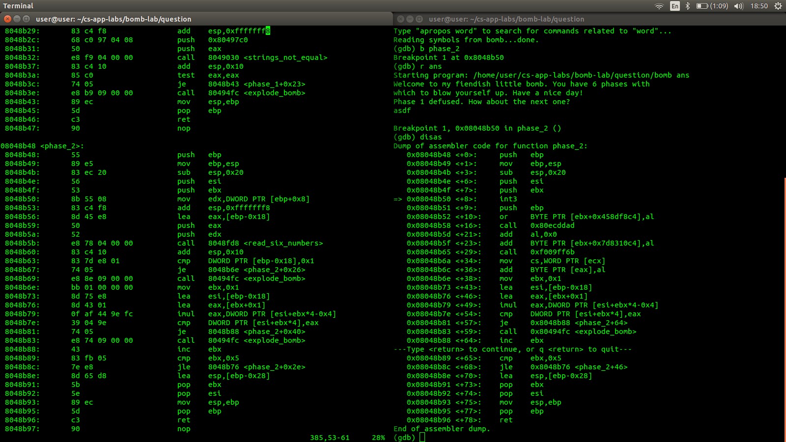Image resolution: width=786 pixels, height=442 pixels.
Task: Focus the right terminal title bar
Action: pos(589,19)
